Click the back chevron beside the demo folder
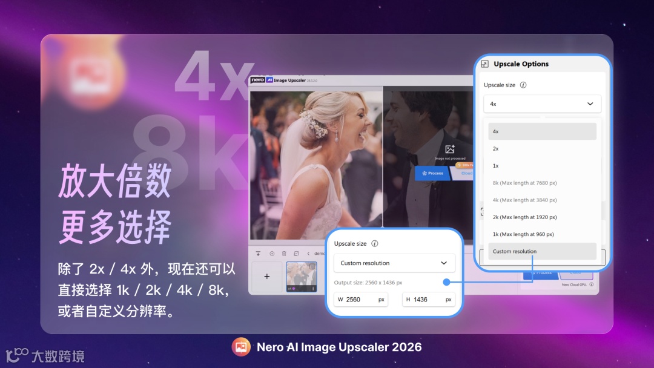The width and height of the screenshot is (654, 368). [308, 254]
